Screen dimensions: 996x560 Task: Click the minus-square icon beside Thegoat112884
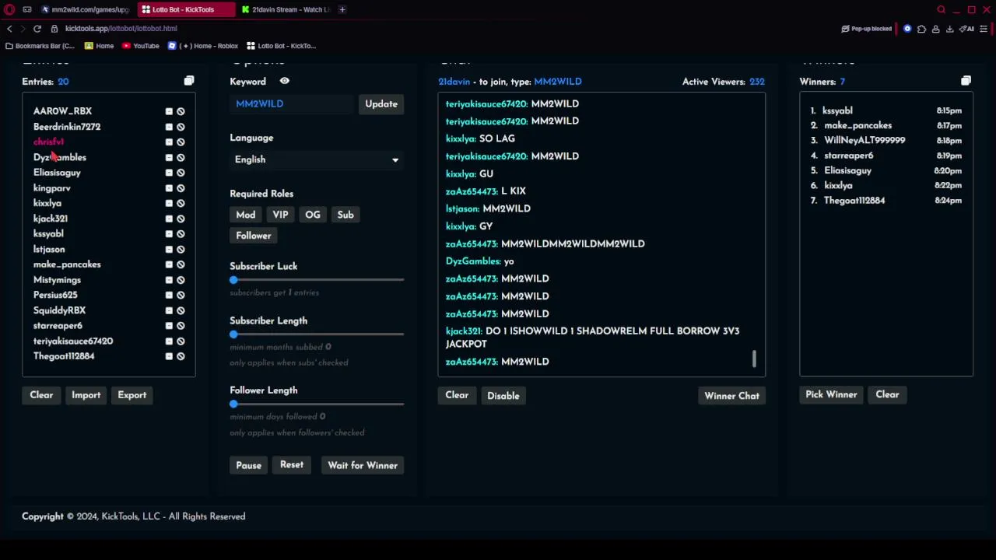[169, 356]
